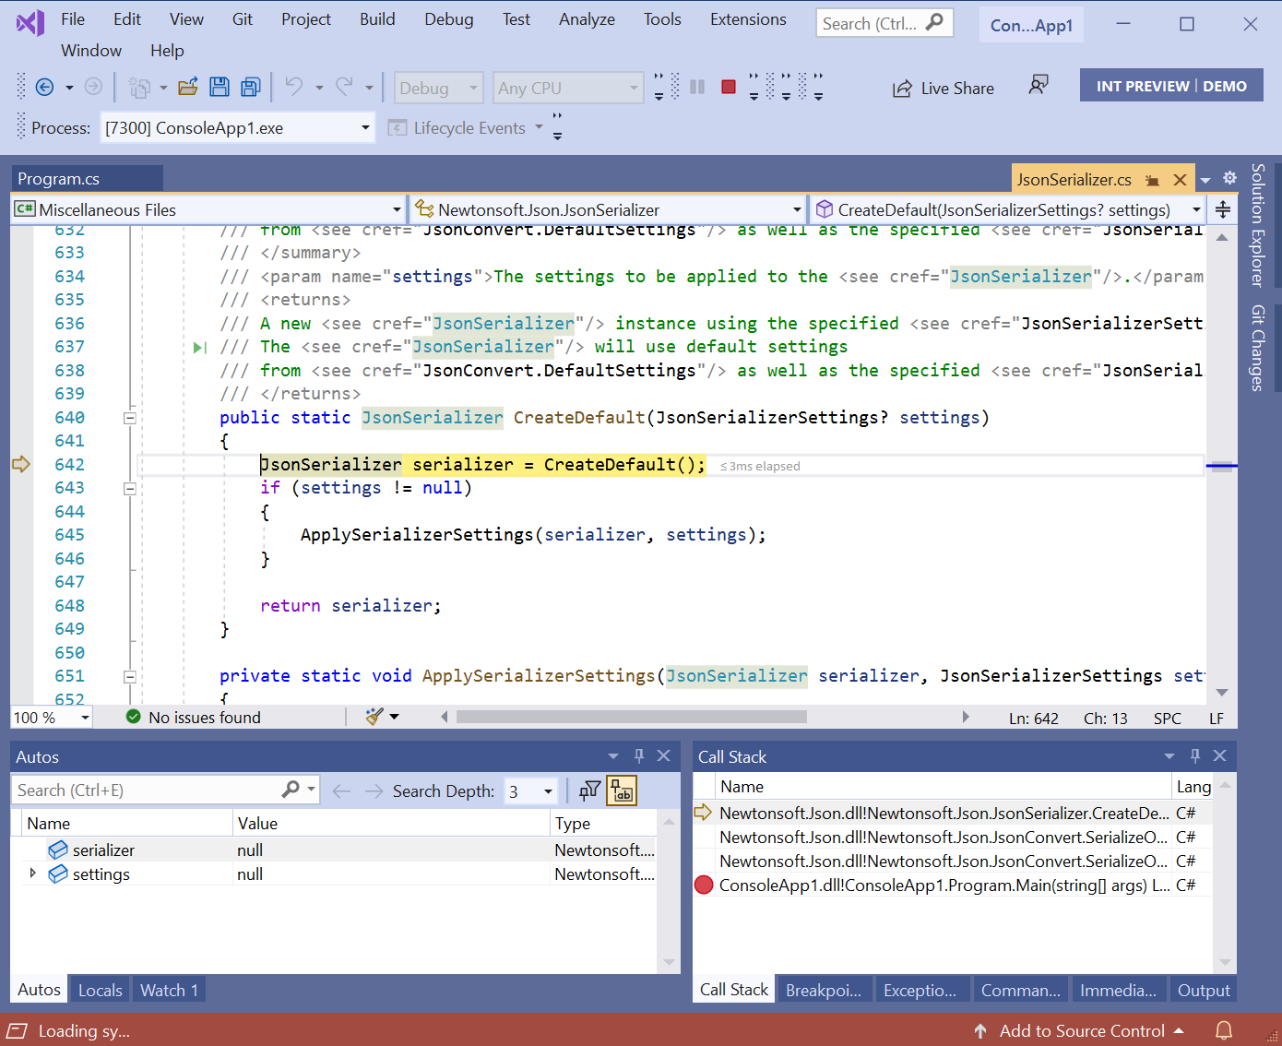Open the editor window settings gear
1282x1046 pixels.
coord(1229,178)
